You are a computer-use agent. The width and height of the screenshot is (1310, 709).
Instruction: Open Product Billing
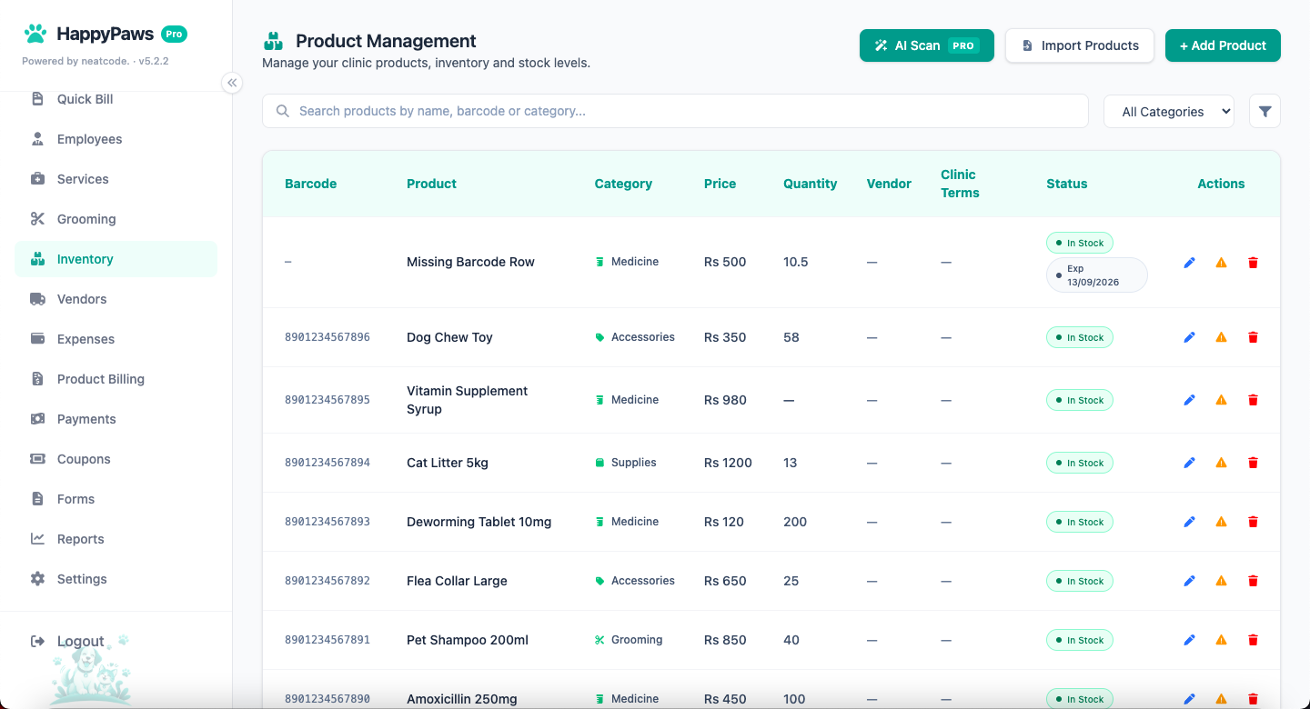coord(116,379)
